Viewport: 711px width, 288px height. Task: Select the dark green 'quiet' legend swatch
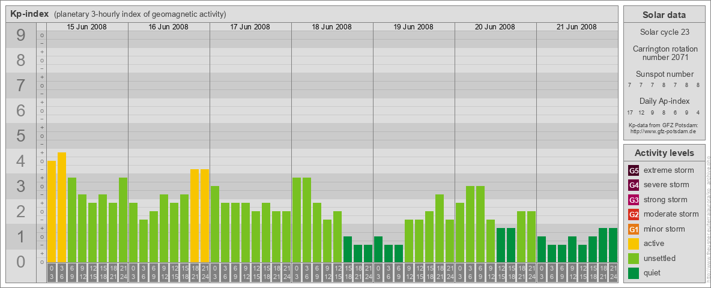point(634,273)
